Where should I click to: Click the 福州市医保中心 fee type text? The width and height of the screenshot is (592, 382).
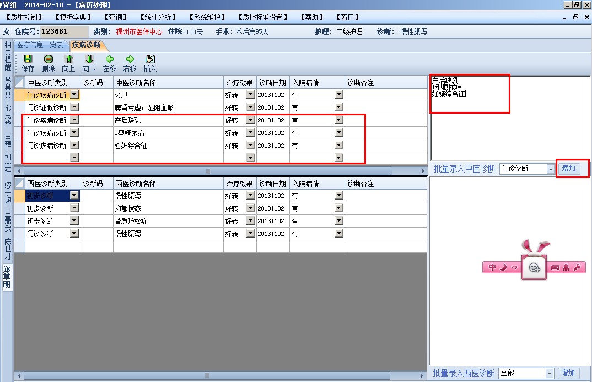pyautogui.click(x=139, y=32)
